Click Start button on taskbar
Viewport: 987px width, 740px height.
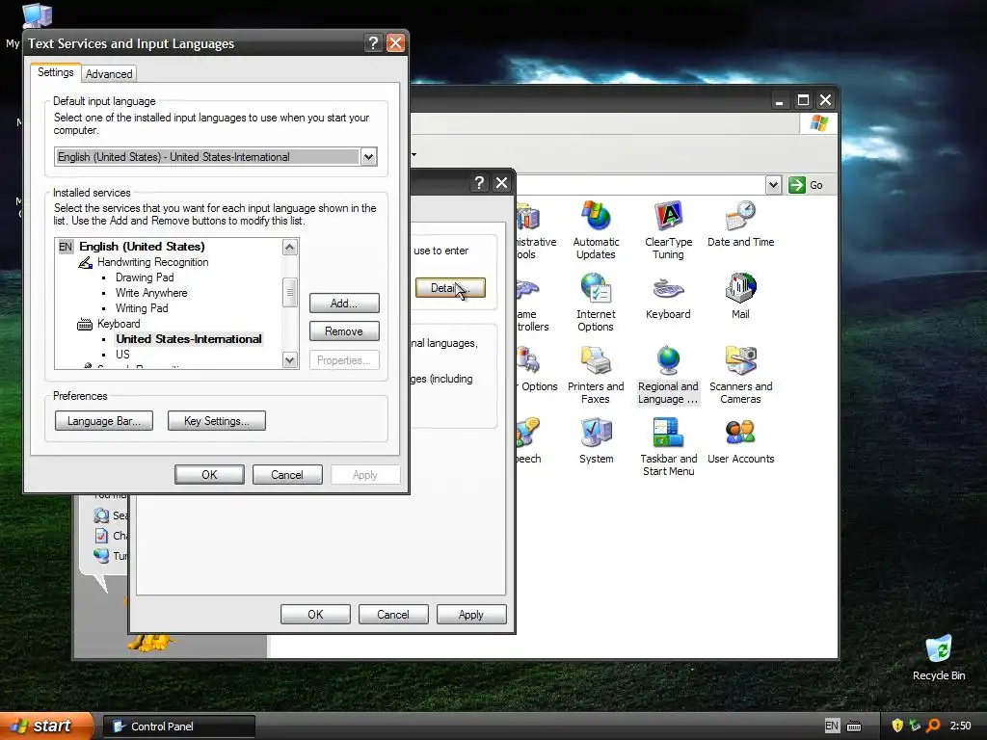click(x=46, y=726)
